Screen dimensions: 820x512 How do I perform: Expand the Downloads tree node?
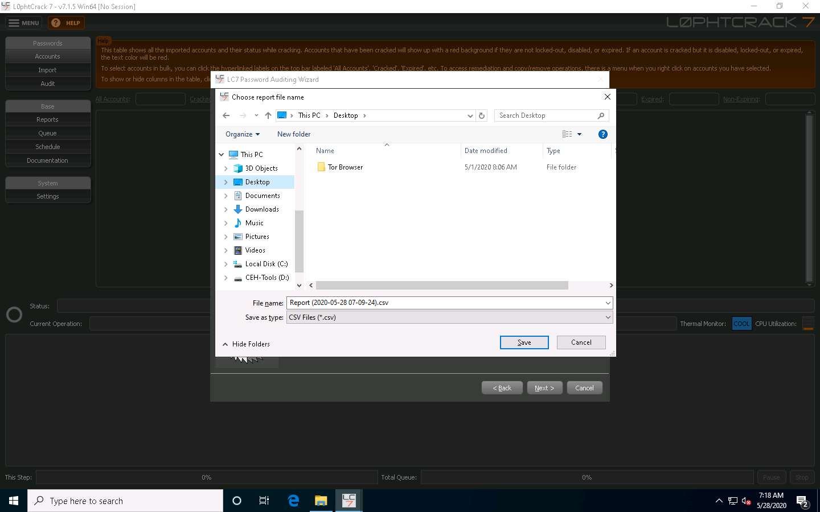point(226,209)
